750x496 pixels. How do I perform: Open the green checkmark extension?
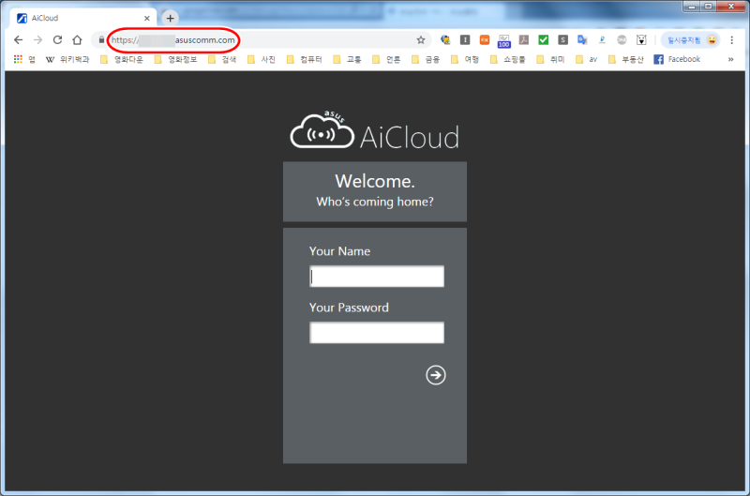pyautogui.click(x=544, y=40)
